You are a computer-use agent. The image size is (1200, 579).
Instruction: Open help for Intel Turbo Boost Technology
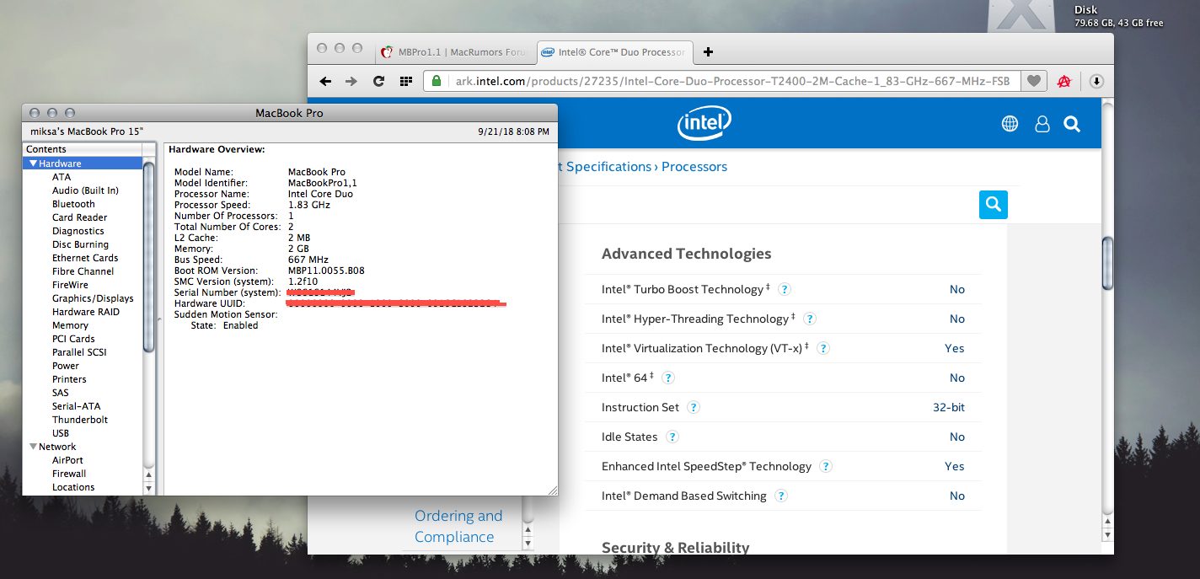[785, 289]
